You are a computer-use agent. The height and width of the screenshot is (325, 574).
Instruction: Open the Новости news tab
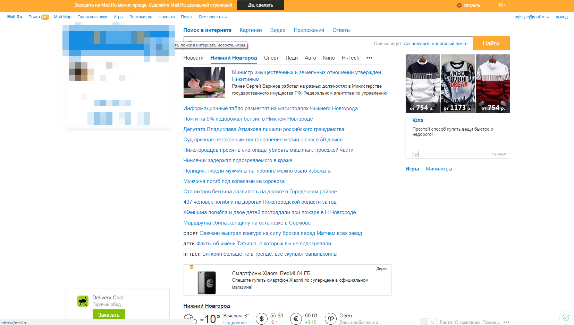[x=193, y=58]
